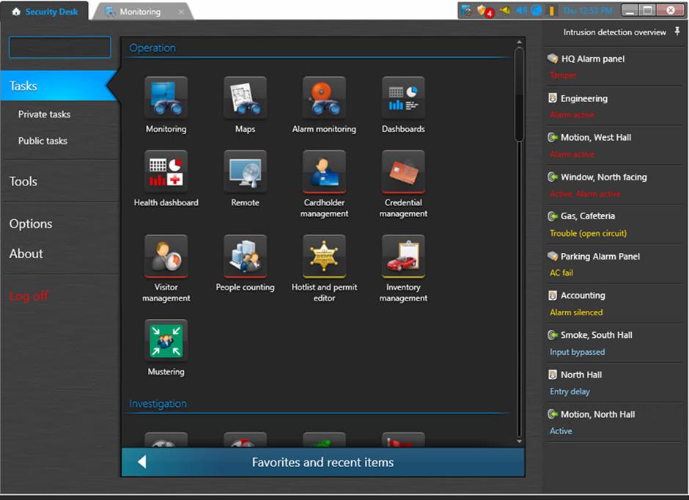
Task: Open the Tools menu section
Action: pyautogui.click(x=23, y=181)
